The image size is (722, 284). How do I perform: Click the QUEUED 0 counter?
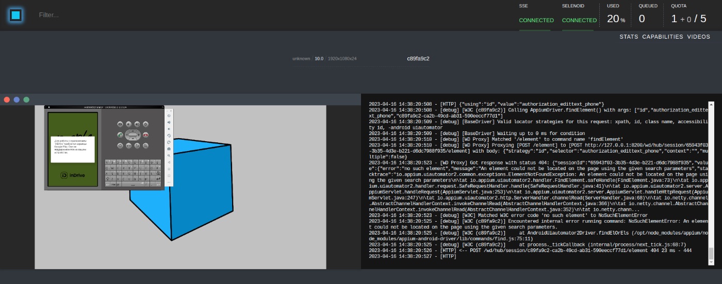(642, 19)
